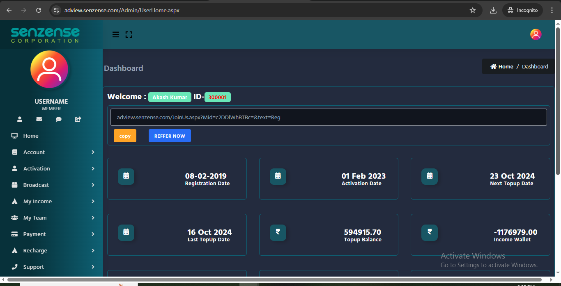Click the Senzense Corporation logo
Viewport: 561px width, 286px height.
[45, 35]
